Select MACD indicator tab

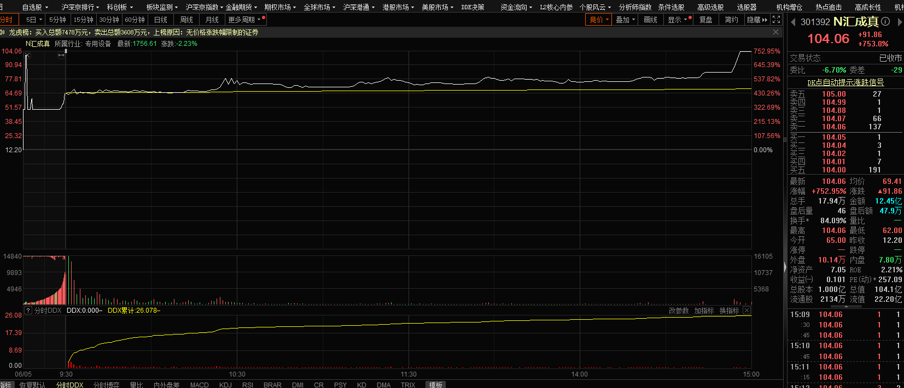coord(199,385)
